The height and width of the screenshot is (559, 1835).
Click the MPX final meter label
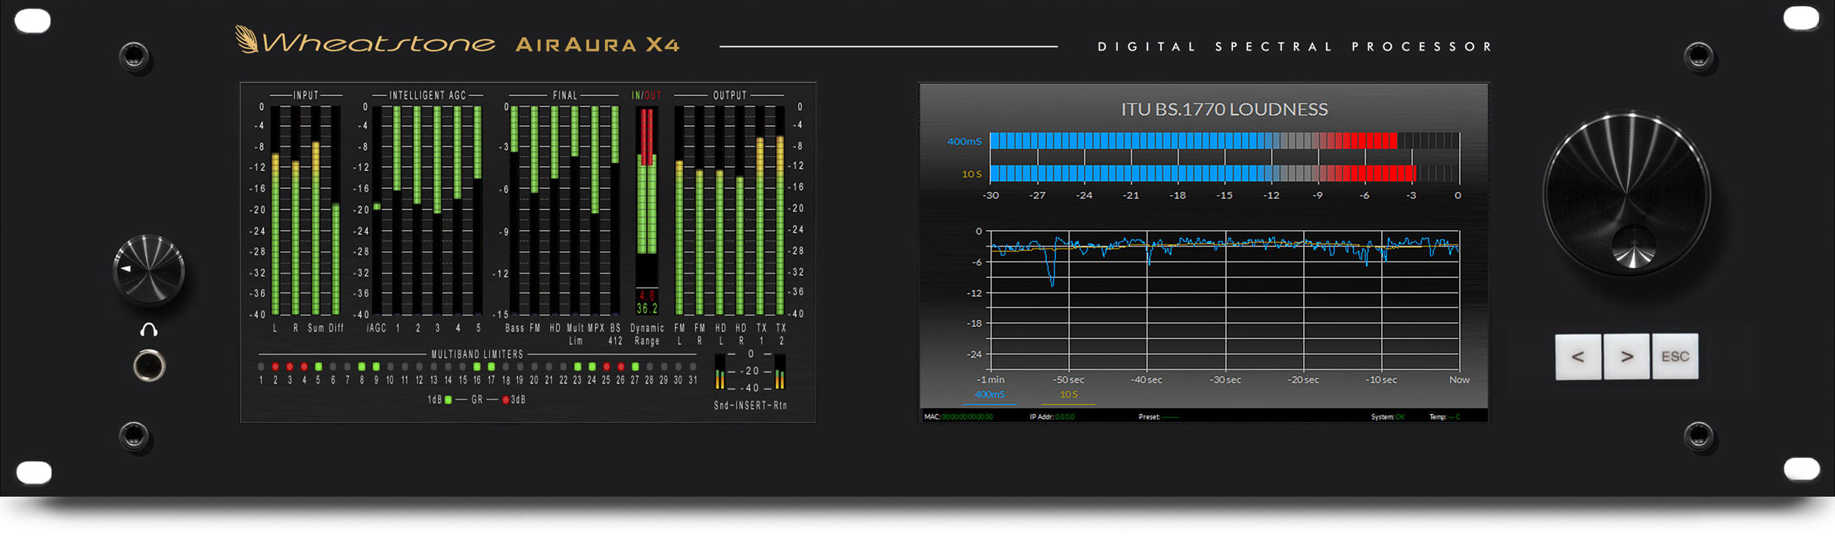tap(596, 329)
